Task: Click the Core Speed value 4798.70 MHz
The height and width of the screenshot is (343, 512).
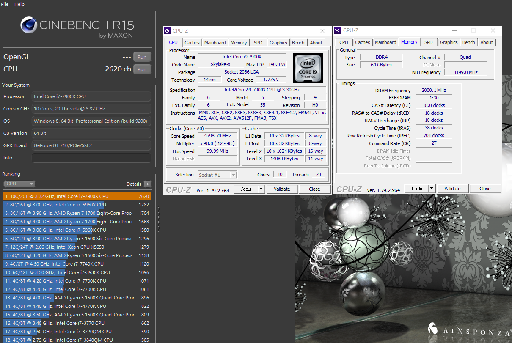Action: pos(218,136)
